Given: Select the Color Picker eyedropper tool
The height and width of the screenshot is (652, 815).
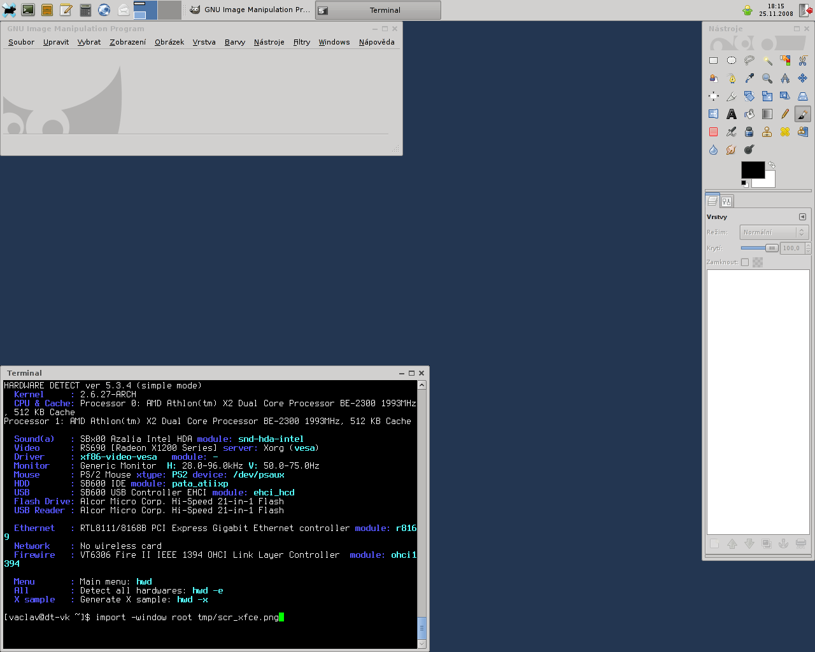Looking at the screenshot, I should [x=749, y=78].
